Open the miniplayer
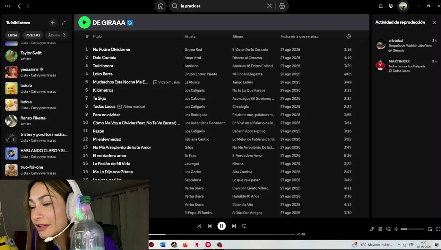This screenshot has height=250, width=441. (430, 229)
